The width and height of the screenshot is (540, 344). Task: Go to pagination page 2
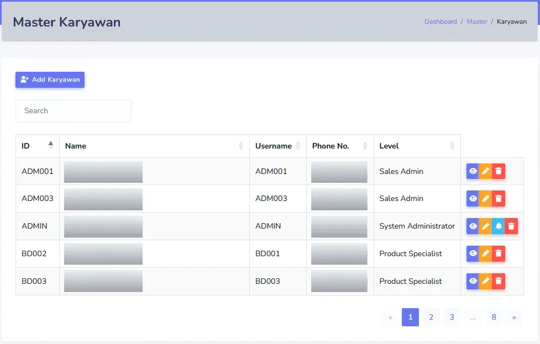(x=431, y=317)
